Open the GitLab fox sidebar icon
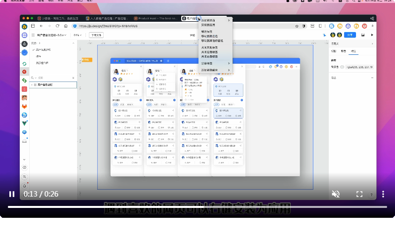 point(24,106)
